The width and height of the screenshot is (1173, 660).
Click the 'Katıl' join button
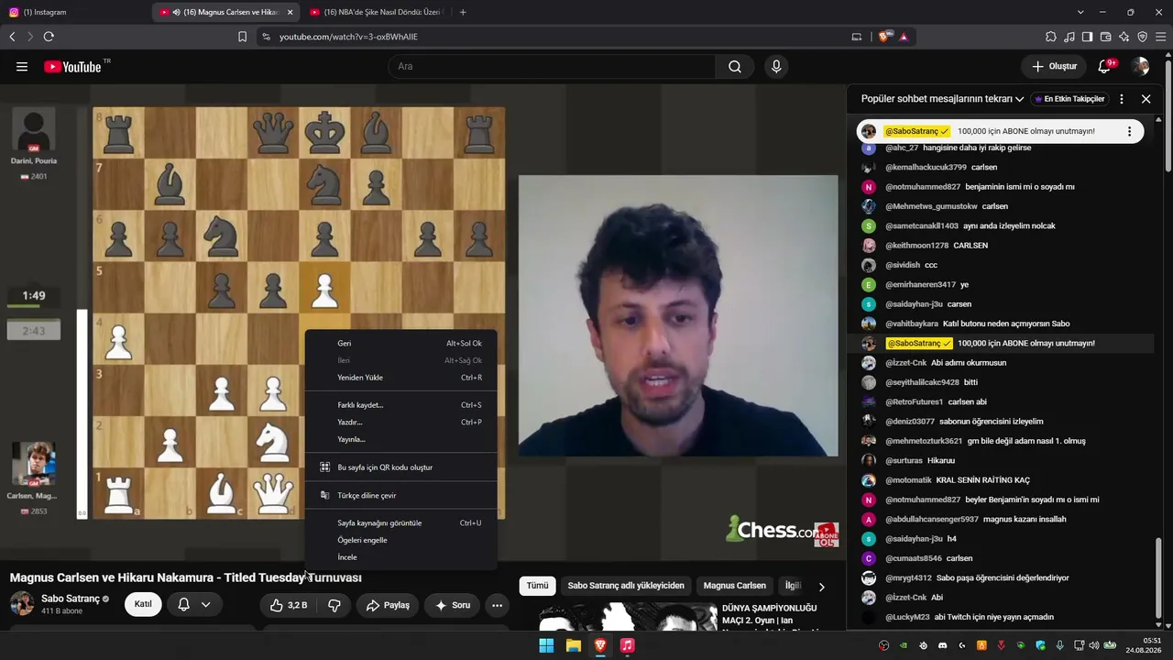click(x=143, y=604)
